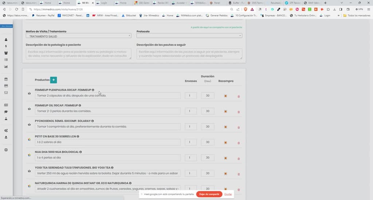373x200 pixels.
Task: Click the Ocultar link in sharing bar
Action: [228, 194]
